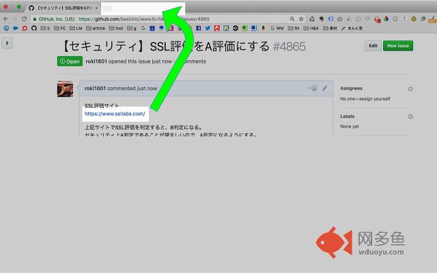Click the zoom magnifier icon in address bar
Viewport: 437px width, 273px height.
click(x=292, y=19)
